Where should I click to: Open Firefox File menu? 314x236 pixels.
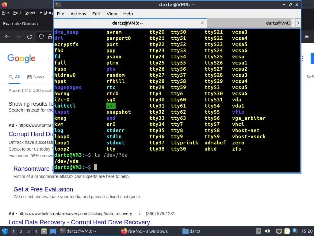[6, 13]
